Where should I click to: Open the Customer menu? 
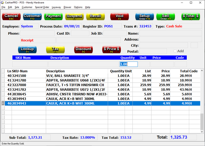tap(27, 7)
